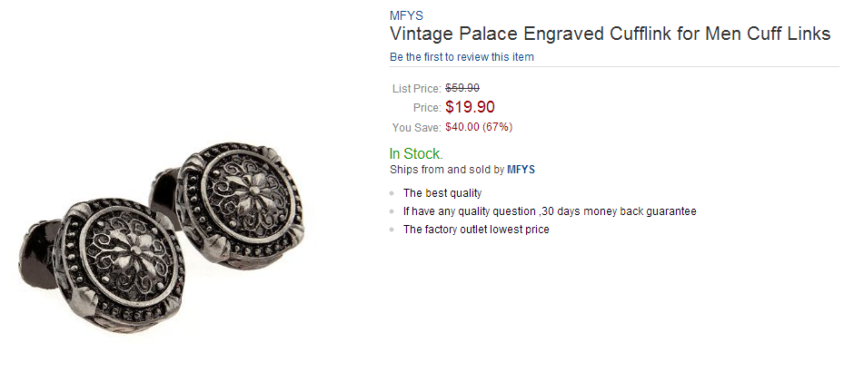This screenshot has width=854, height=372.
Task: Open the "Be the first to review this item" link
Action: [462, 57]
